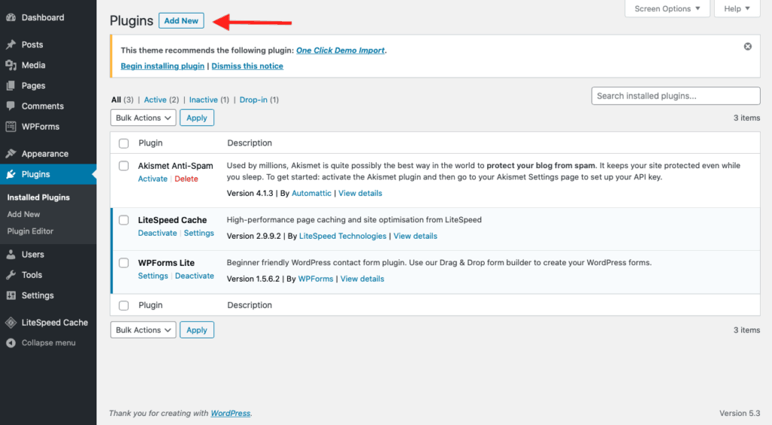Image resolution: width=772 pixels, height=425 pixels.
Task: Open the top Bulk Actions dropdown
Action: pos(143,118)
